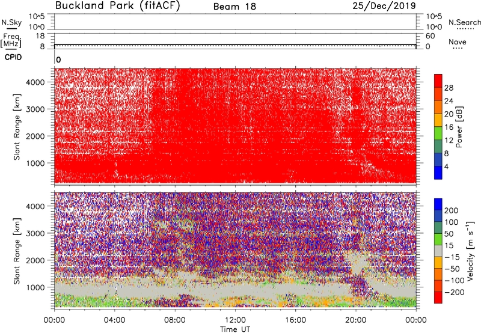481x333 pixels.
Task: Click the '18' frequency axis tick
Action: (40, 36)
